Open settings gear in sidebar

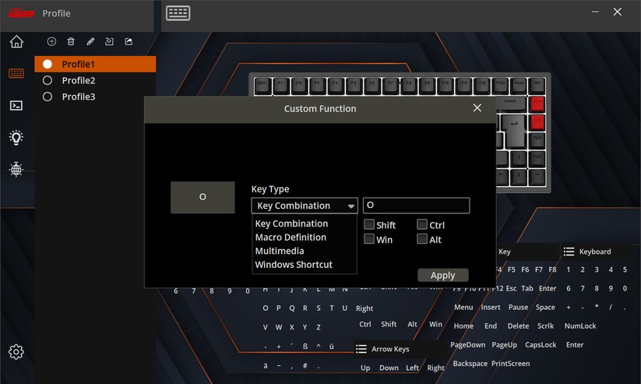tap(16, 352)
